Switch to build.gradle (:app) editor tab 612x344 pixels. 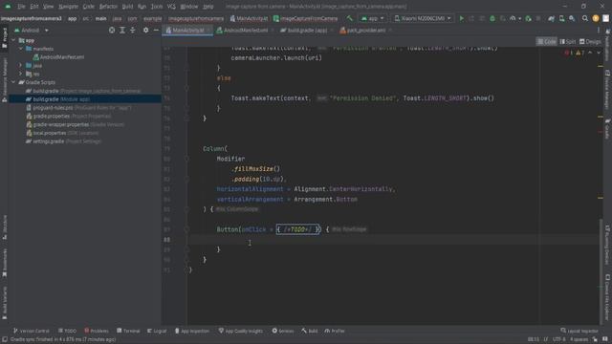tap(306, 30)
